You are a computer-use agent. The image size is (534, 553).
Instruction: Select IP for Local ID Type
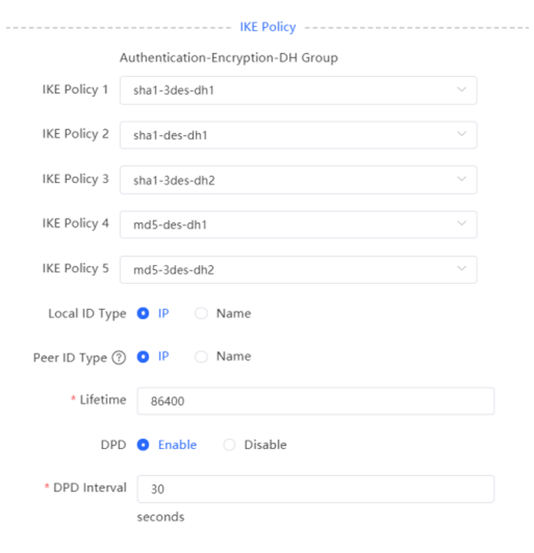coord(143,313)
